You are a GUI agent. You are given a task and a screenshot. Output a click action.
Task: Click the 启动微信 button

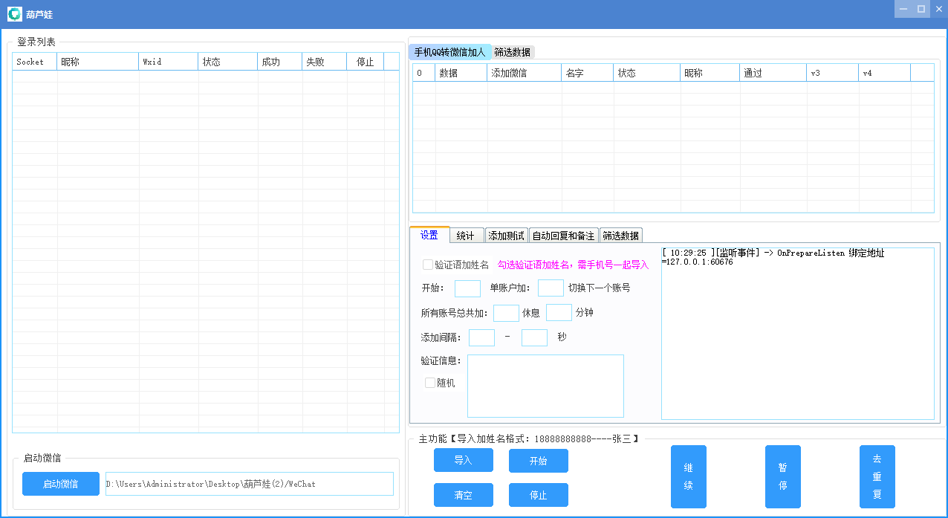coord(61,484)
